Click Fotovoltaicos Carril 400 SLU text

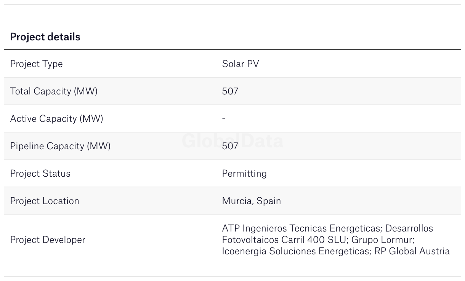[284, 240]
